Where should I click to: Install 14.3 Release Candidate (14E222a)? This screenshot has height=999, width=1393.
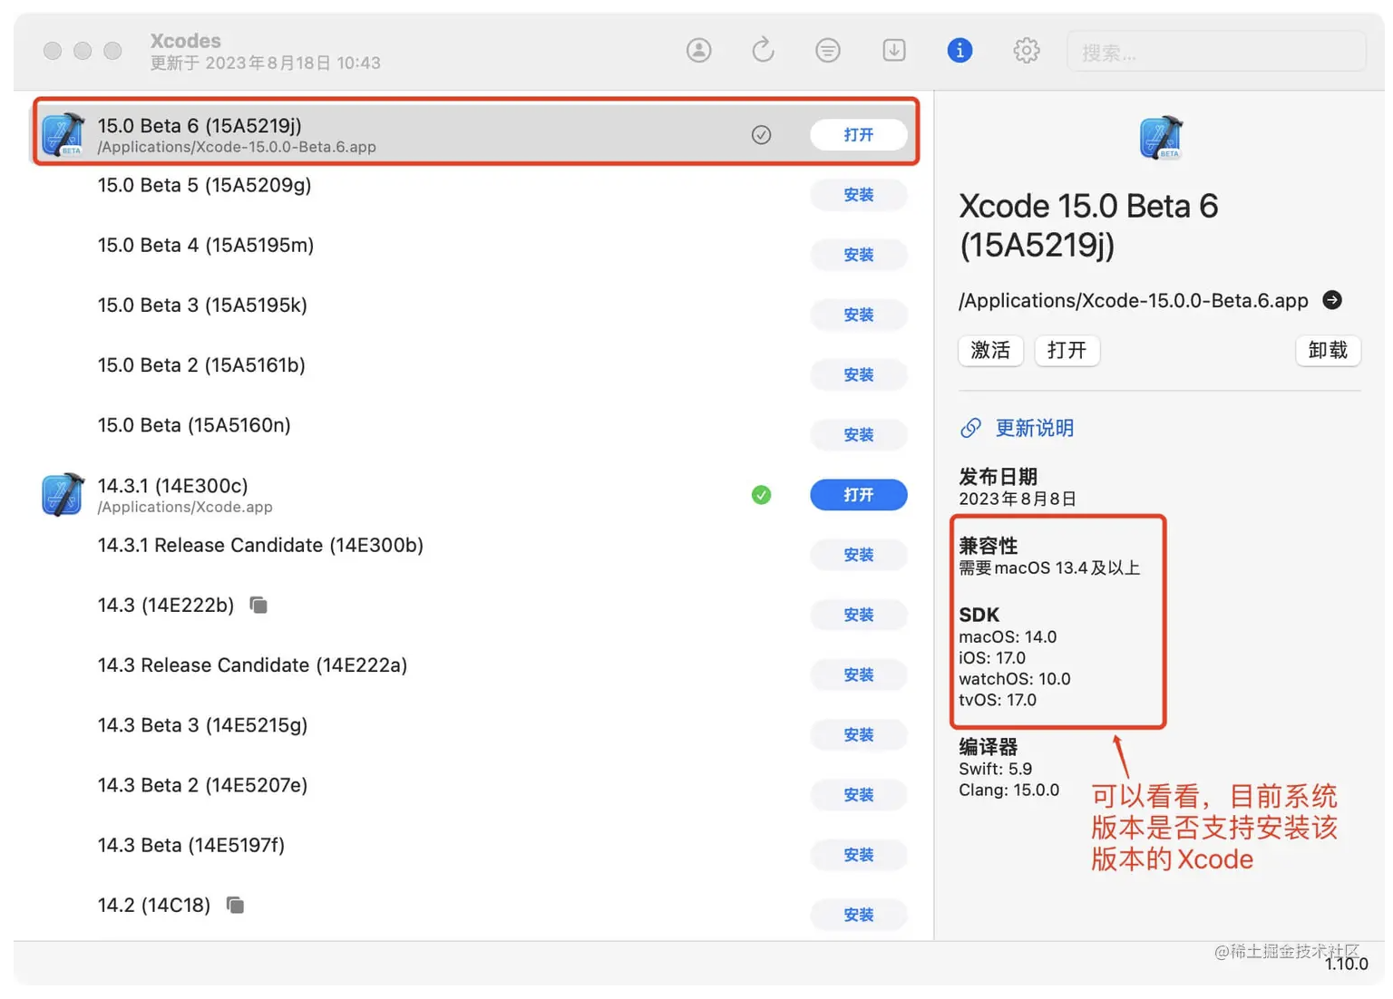(858, 674)
